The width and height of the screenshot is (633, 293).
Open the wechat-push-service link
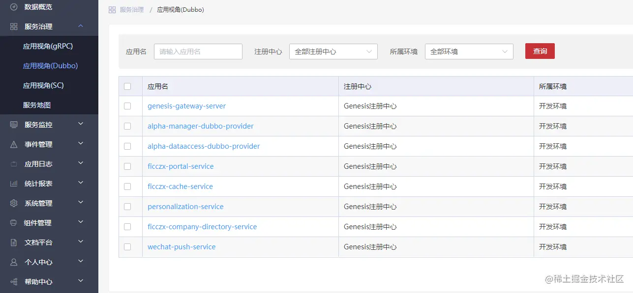point(181,247)
